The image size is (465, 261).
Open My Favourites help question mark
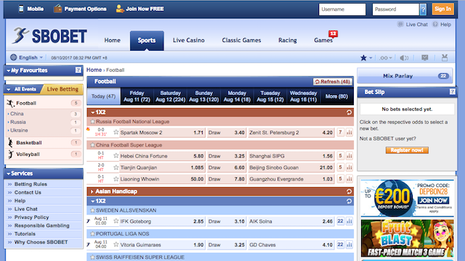pos(78,70)
